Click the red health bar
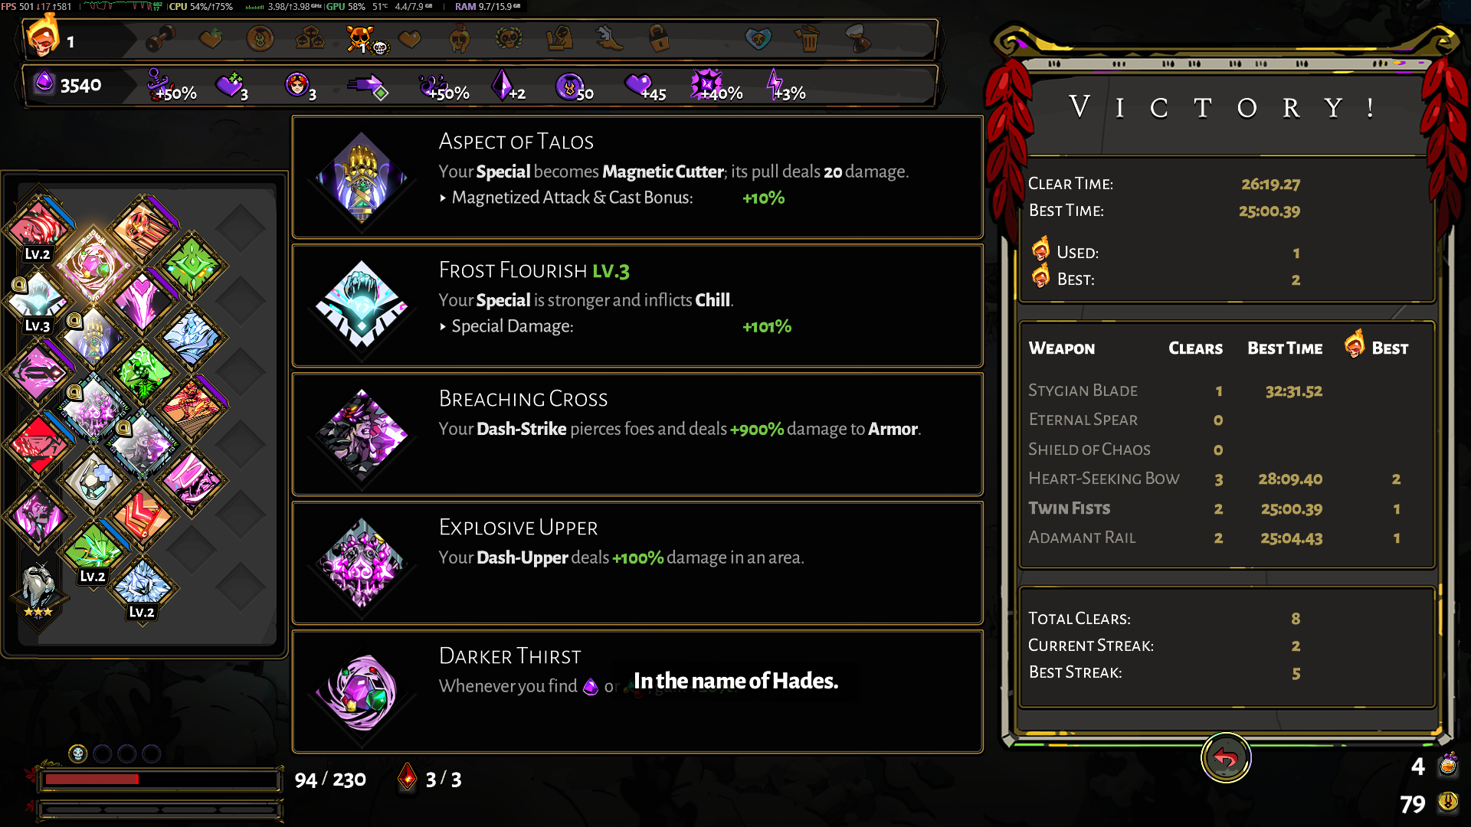 click(x=160, y=780)
